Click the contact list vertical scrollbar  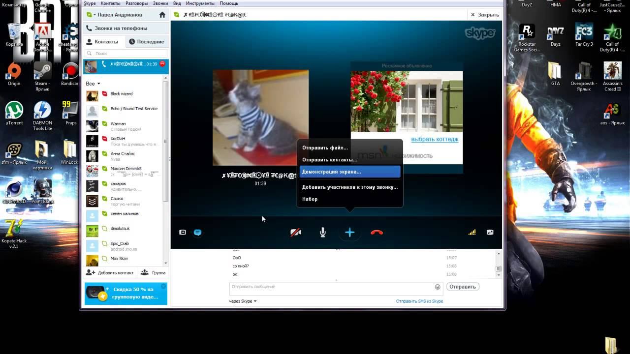(x=166, y=140)
